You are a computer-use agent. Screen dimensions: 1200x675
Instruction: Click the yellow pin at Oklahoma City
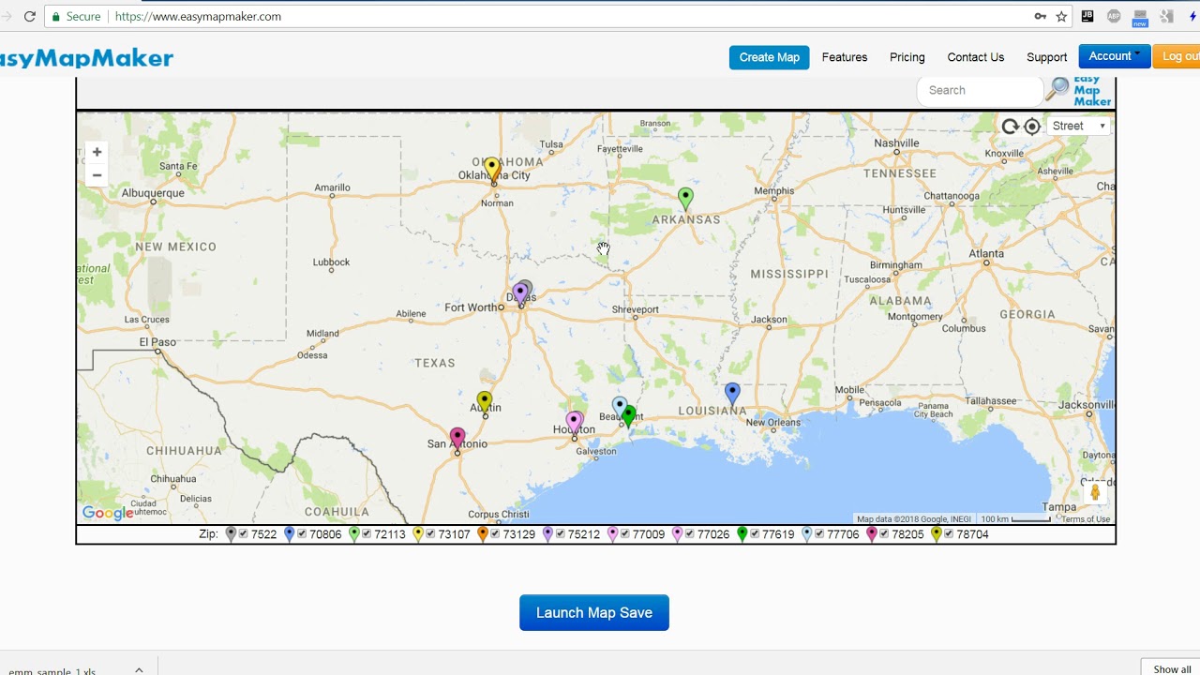pos(492,171)
